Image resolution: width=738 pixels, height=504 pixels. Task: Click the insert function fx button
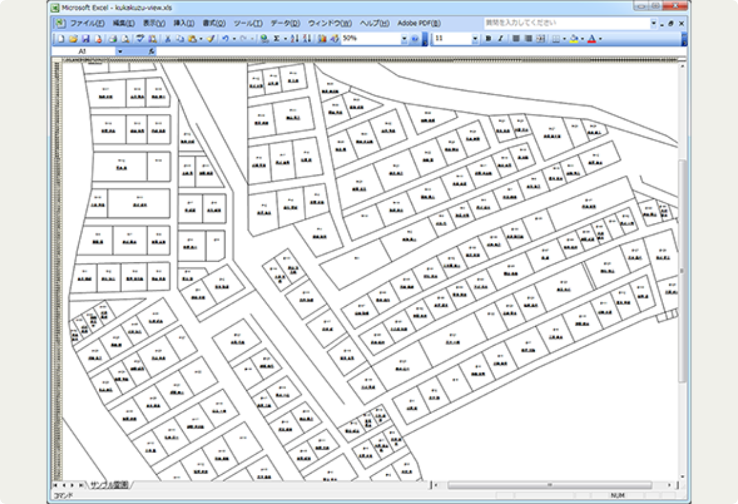151,50
